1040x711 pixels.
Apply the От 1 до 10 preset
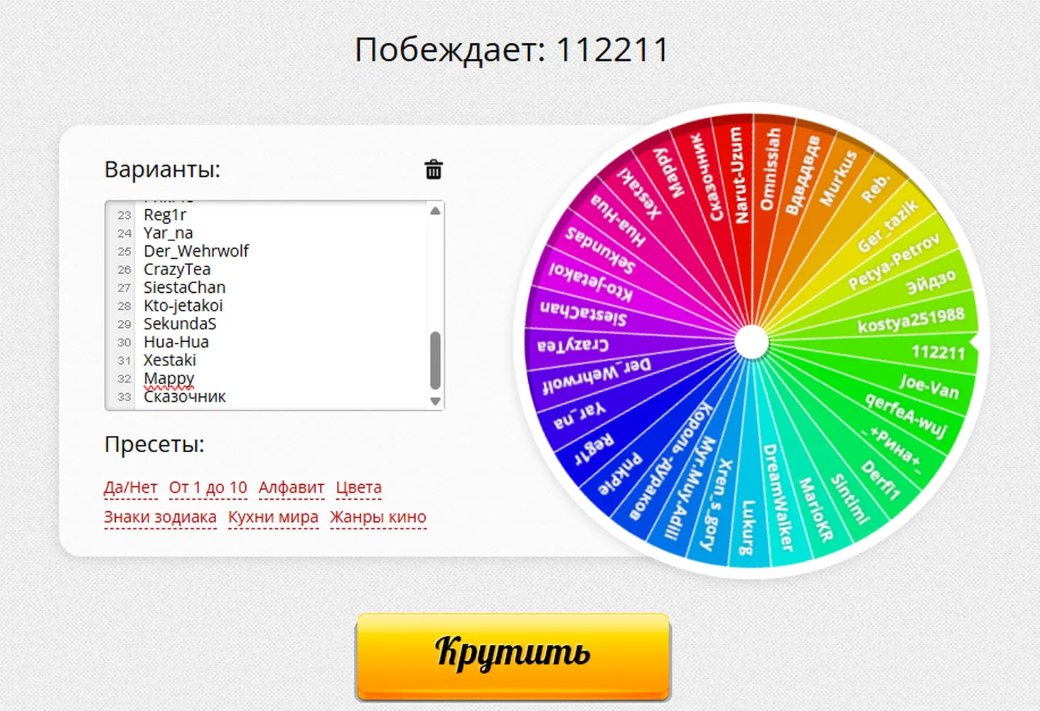208,488
